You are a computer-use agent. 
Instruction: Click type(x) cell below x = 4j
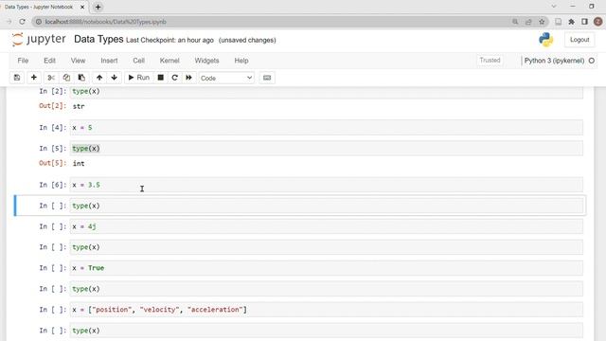coord(326,247)
